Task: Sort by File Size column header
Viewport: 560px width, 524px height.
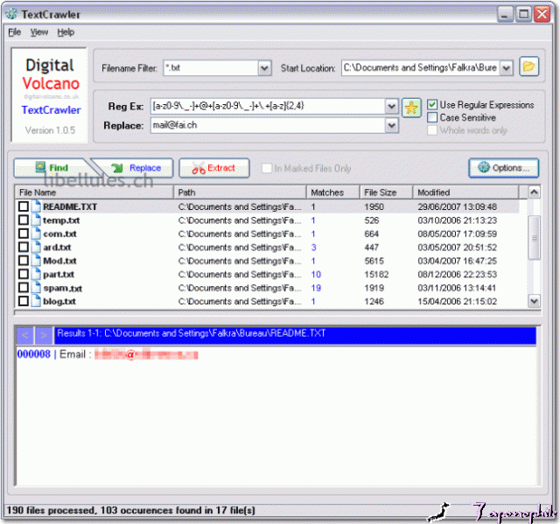Action: 386,192
